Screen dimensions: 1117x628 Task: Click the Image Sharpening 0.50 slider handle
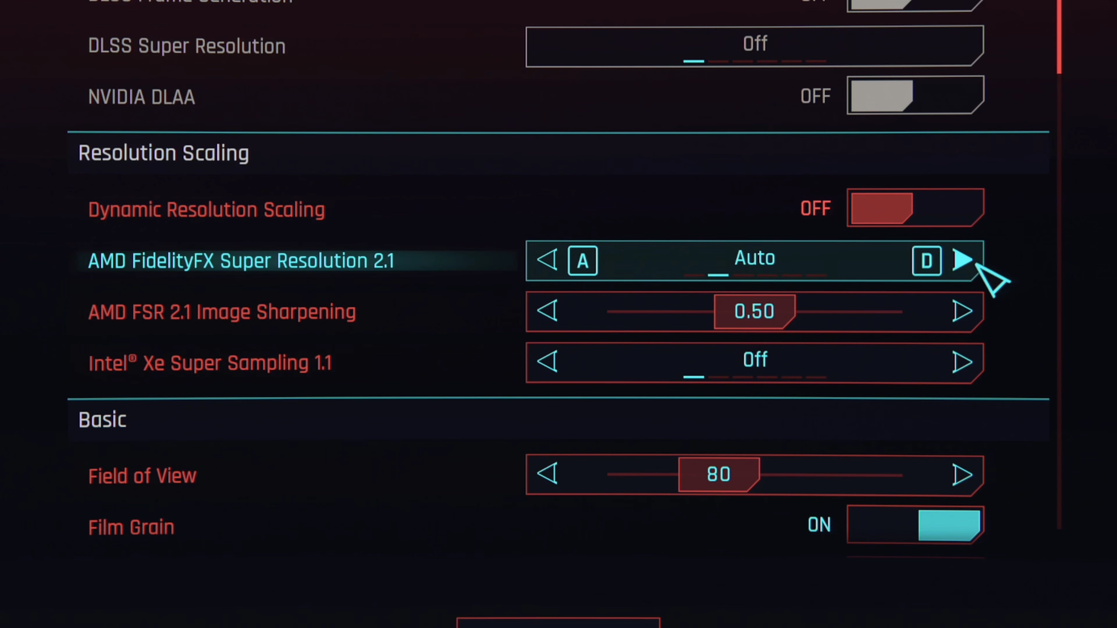(755, 312)
